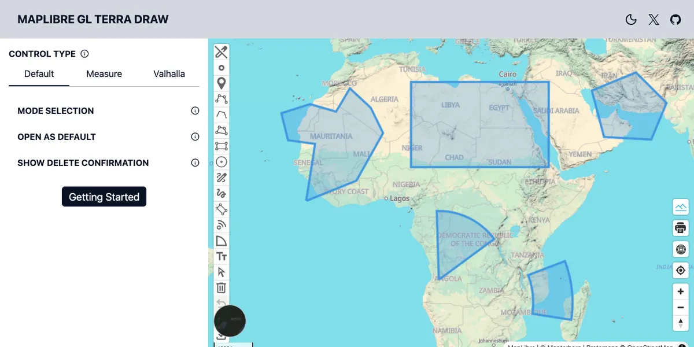Screen dimensions: 694x347
Task: Click the undo arrow in drawing toolbar
Action: pos(222,302)
